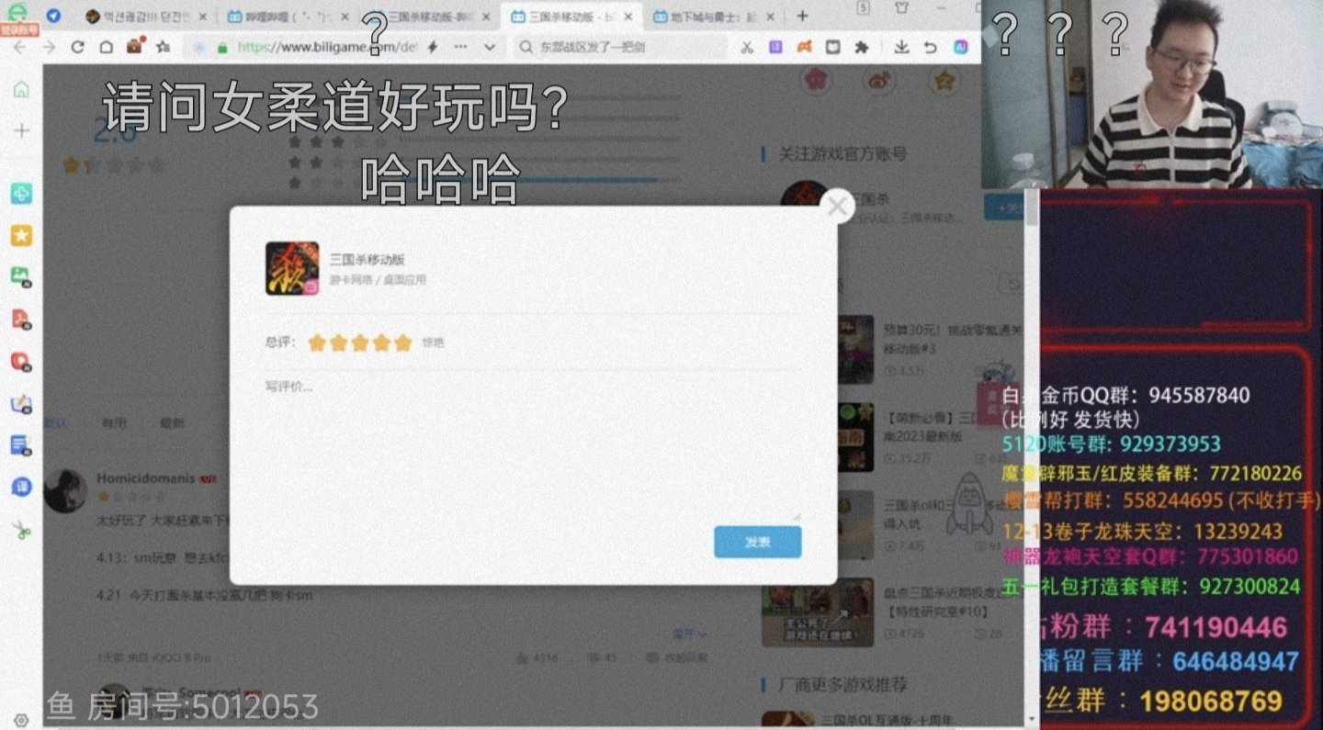1323x730 pixels.
Task: Open the puzzle-piece extensions icon
Action: pyautogui.click(x=861, y=47)
